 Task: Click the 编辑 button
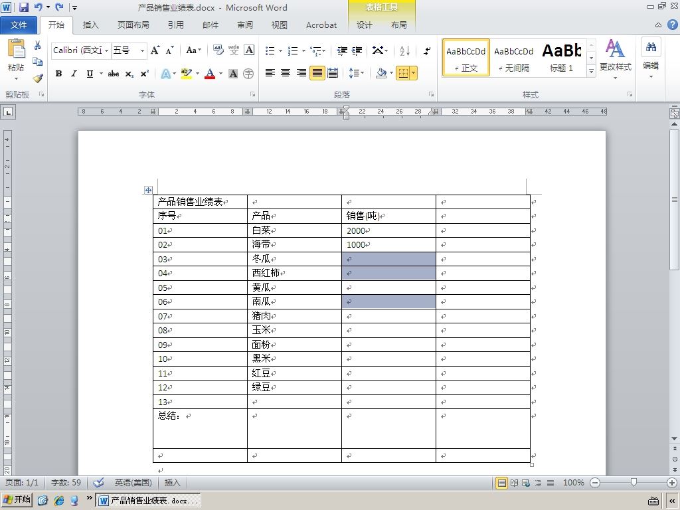[x=651, y=58]
